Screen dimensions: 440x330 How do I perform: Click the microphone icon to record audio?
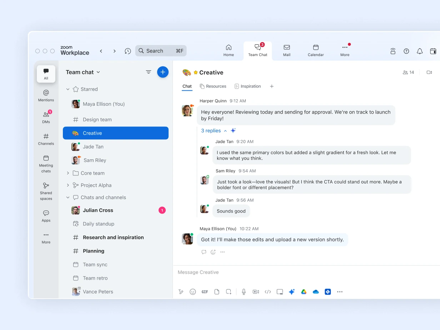pyautogui.click(x=244, y=292)
